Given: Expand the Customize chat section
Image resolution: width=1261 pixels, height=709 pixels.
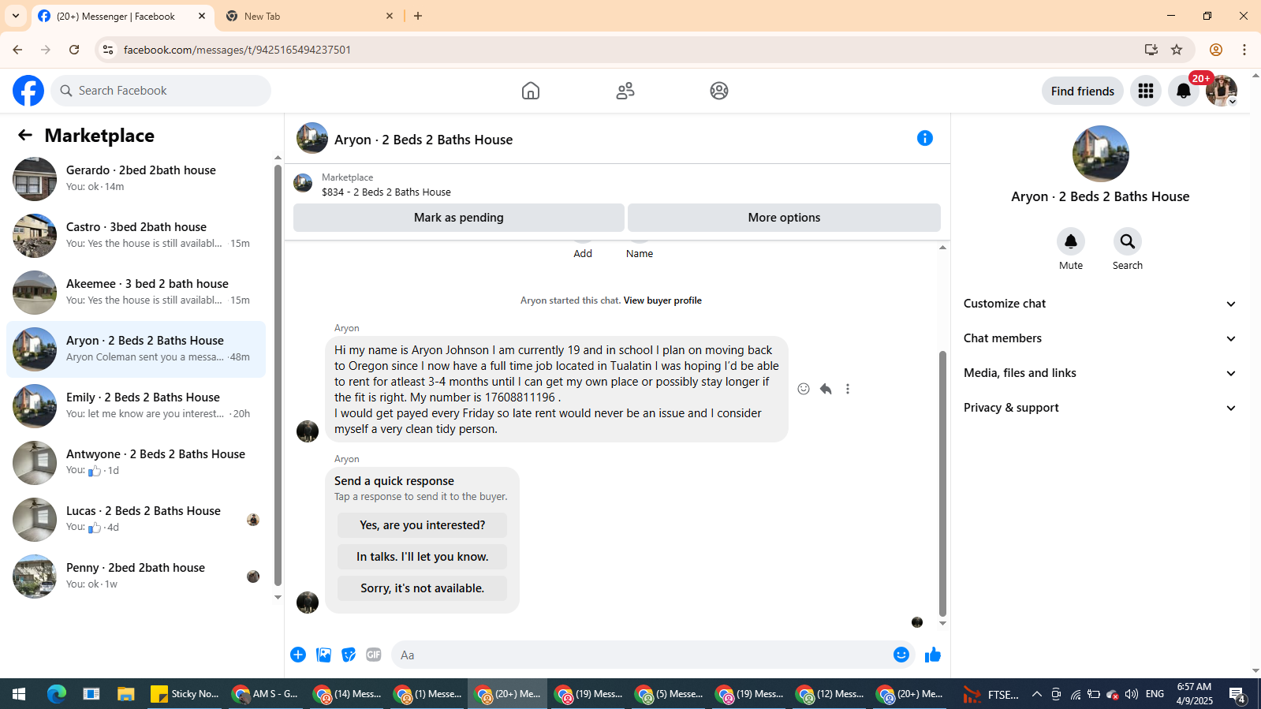Looking at the screenshot, I should coord(1100,304).
